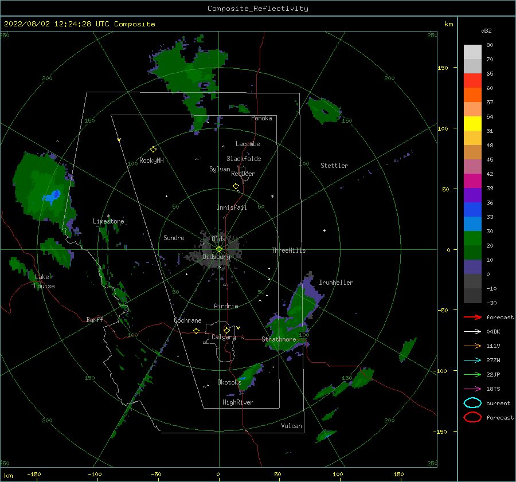Screen dimensions: 516x482
Task: Click the dBZ legend heading
Action: (486, 30)
